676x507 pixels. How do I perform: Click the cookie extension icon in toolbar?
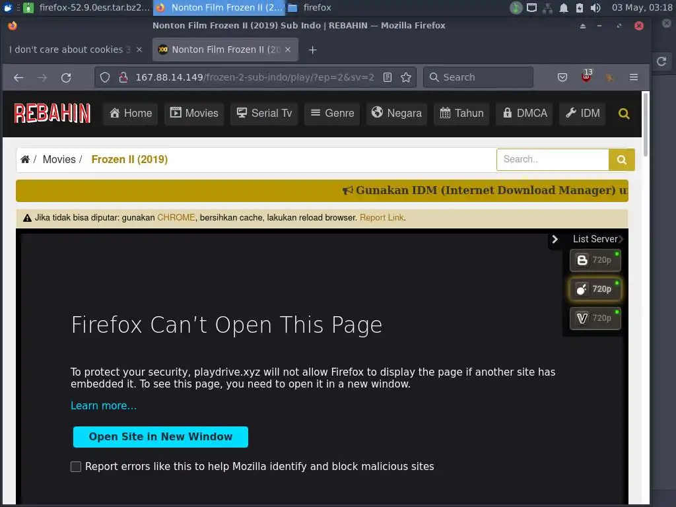click(609, 78)
